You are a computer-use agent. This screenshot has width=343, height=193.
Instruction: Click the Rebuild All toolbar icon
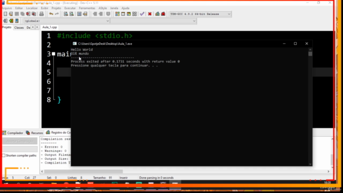click(135, 14)
